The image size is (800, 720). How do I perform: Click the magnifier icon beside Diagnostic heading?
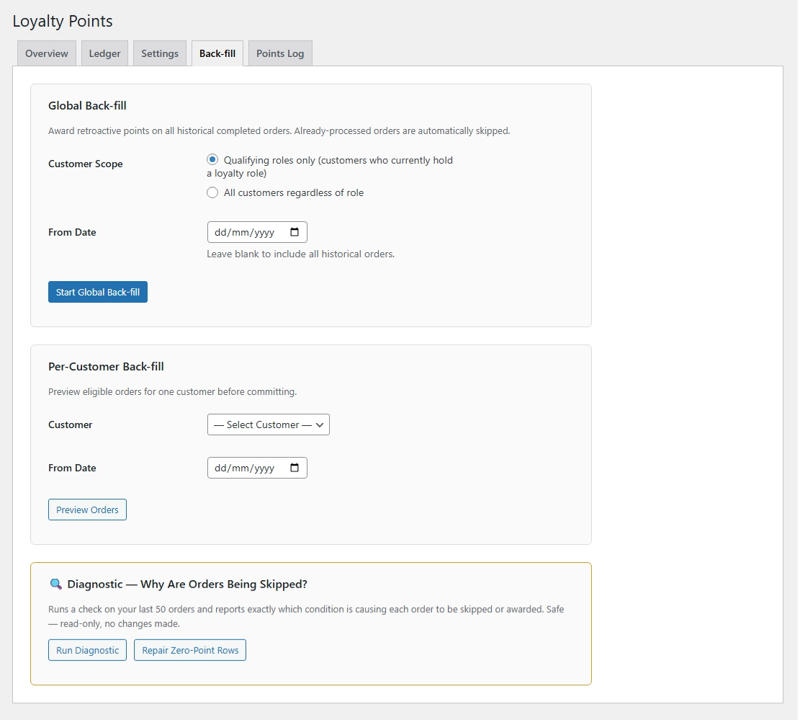pyautogui.click(x=55, y=584)
